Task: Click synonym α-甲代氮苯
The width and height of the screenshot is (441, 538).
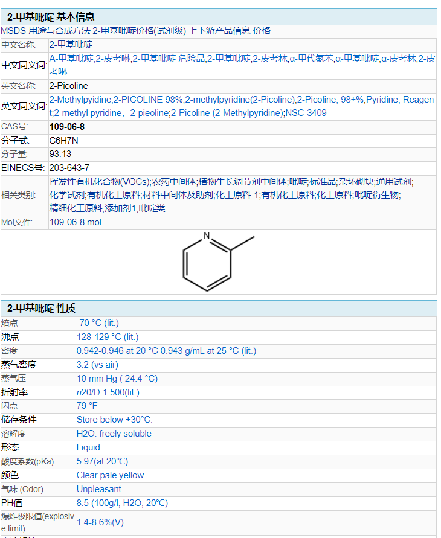Action: 311,59
